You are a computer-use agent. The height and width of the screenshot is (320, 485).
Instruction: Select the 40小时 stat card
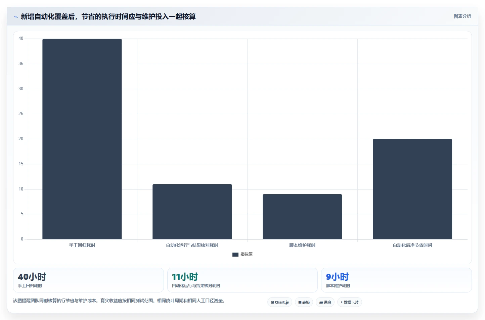tap(88, 280)
